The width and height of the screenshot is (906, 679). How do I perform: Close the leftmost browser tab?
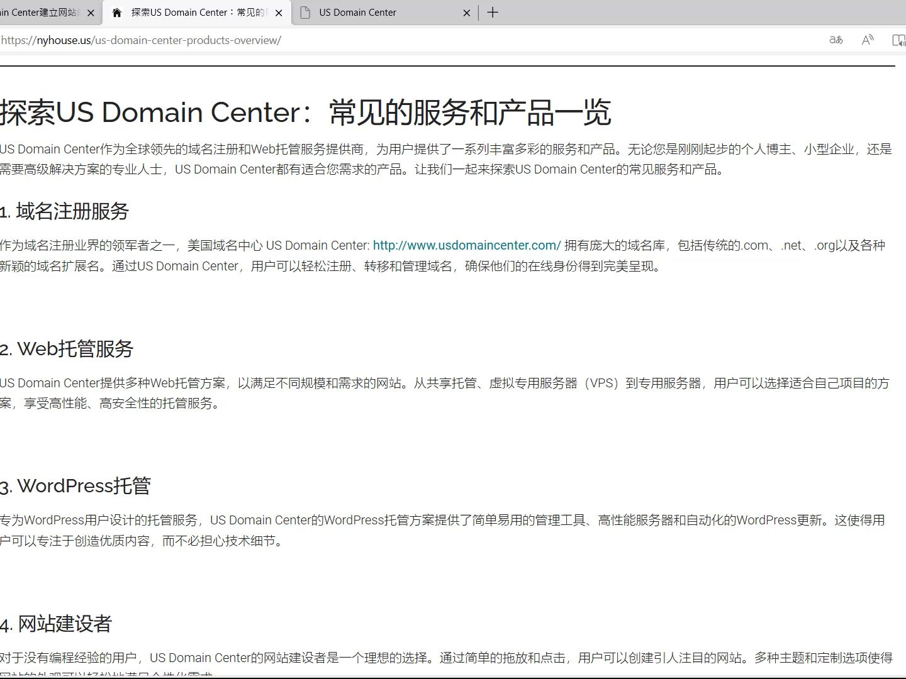point(91,12)
